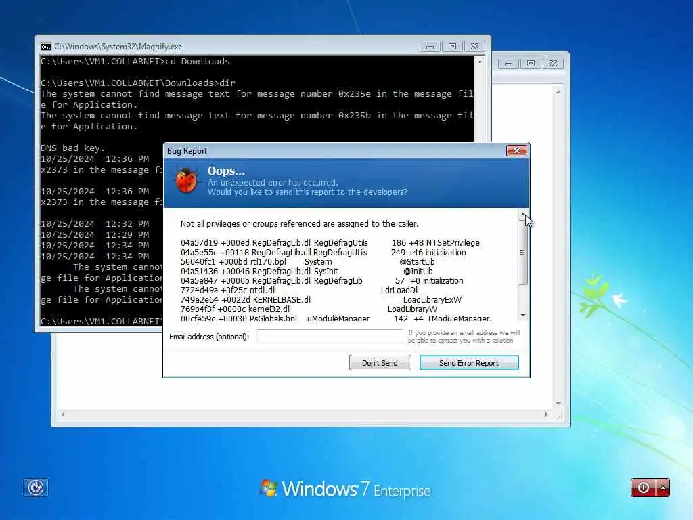Screen dimensions: 693x520
Task: Open the Ease of Access button
Action: pyautogui.click(x=35, y=487)
